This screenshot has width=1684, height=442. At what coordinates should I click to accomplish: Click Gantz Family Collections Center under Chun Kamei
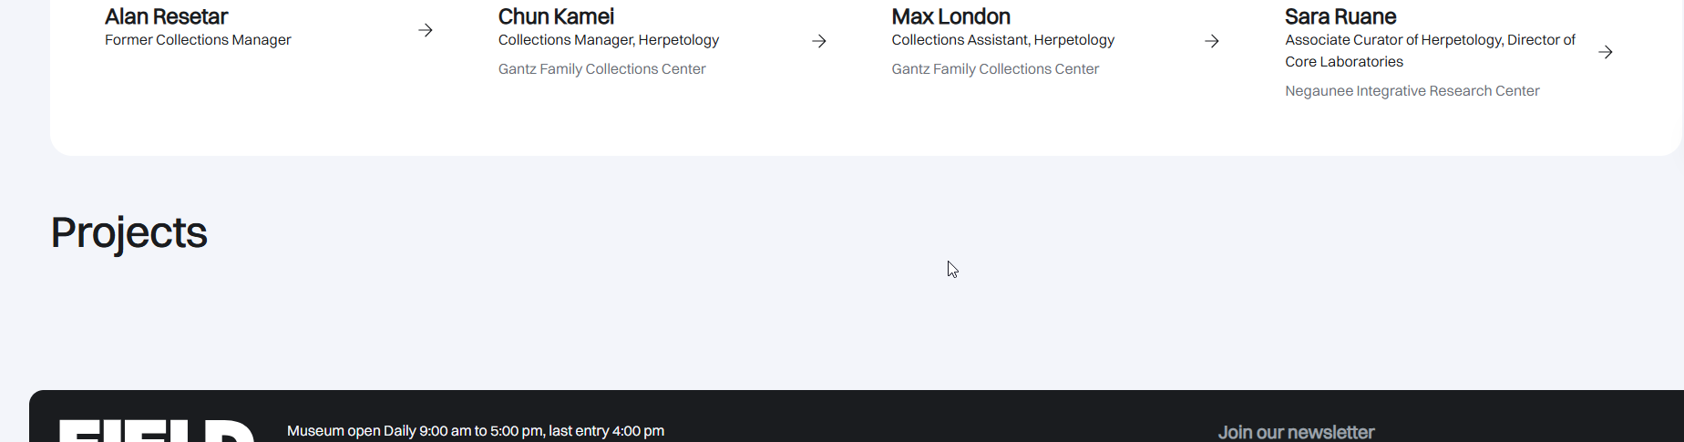click(601, 69)
